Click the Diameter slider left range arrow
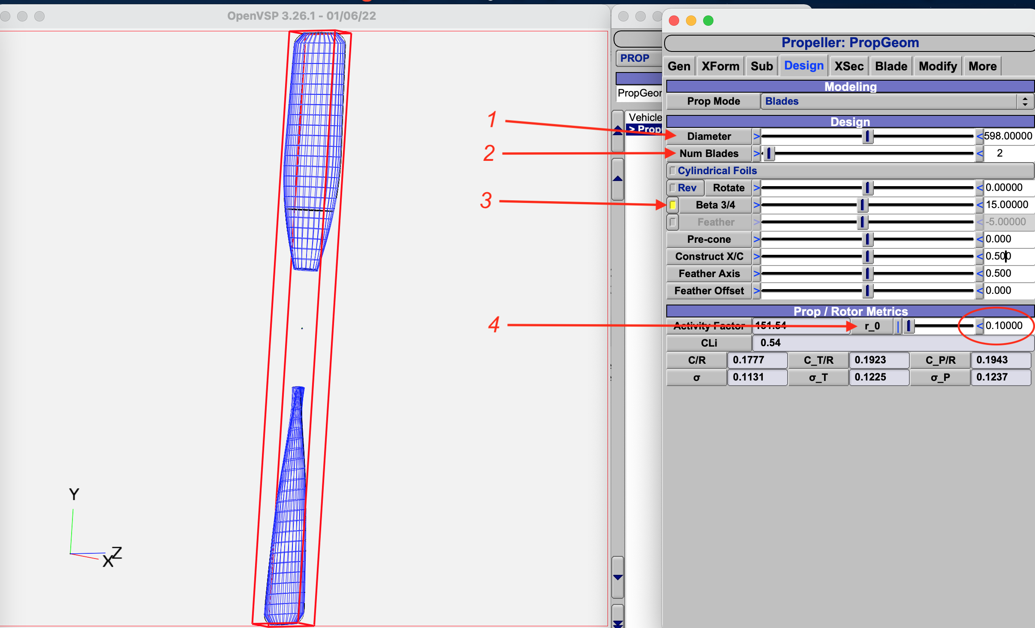The image size is (1035, 628). (756, 136)
